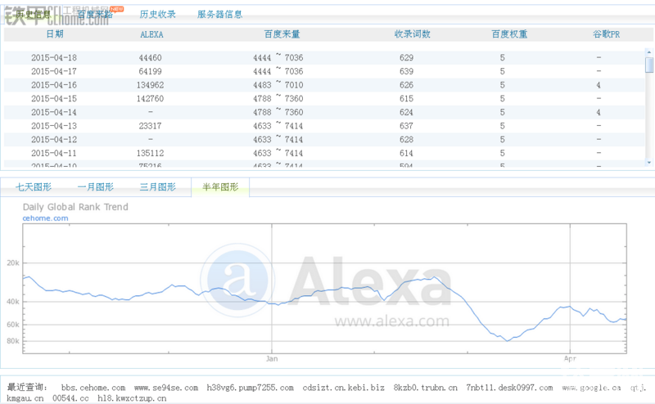Image resolution: width=655 pixels, height=404 pixels.
Task: Click the 收录词数 value 615
Action: (406, 98)
